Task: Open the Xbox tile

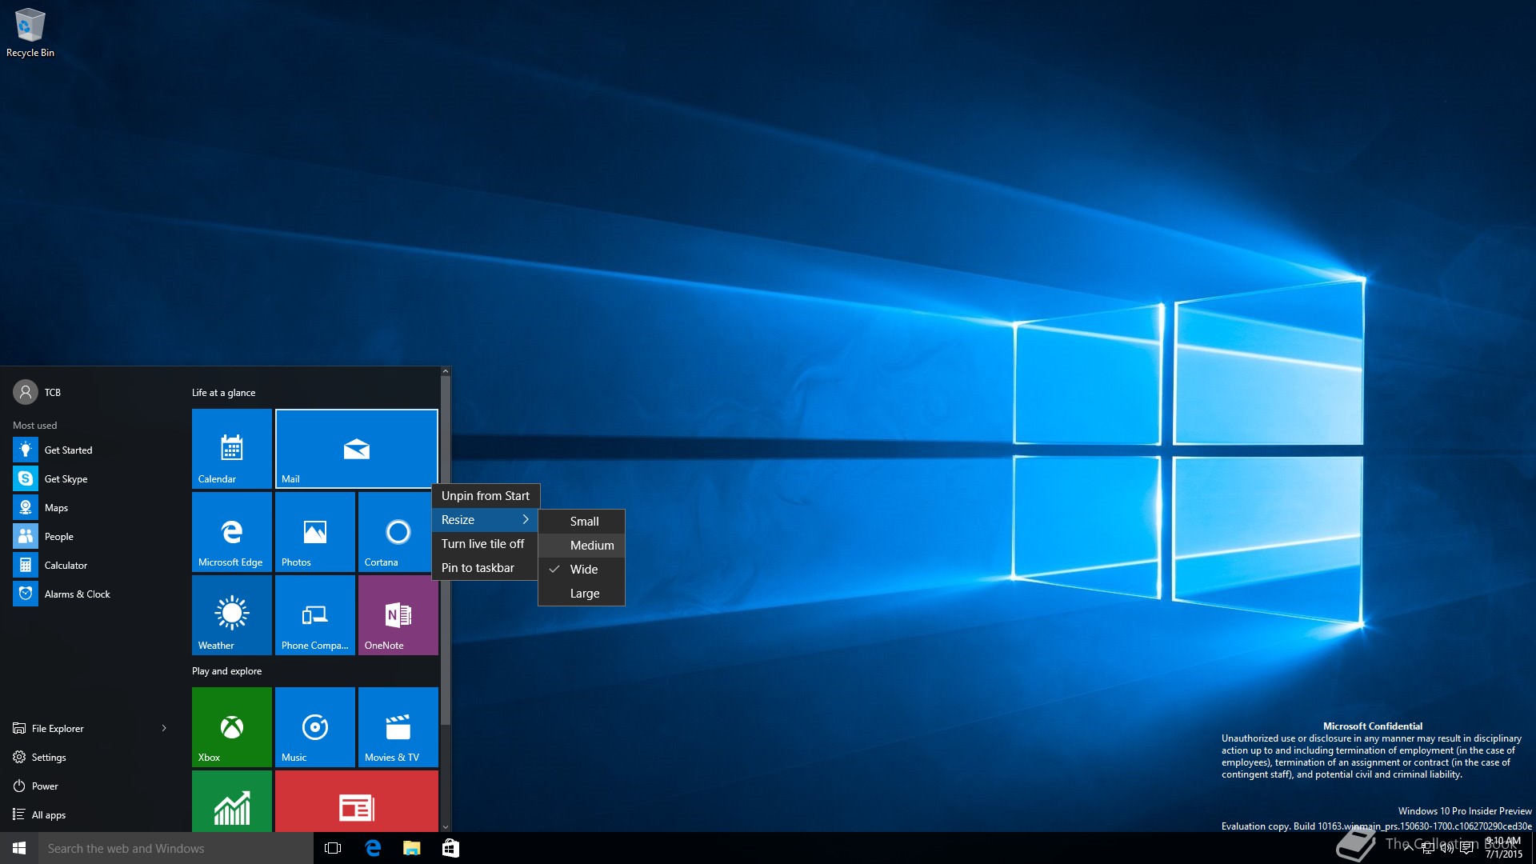Action: pos(232,726)
